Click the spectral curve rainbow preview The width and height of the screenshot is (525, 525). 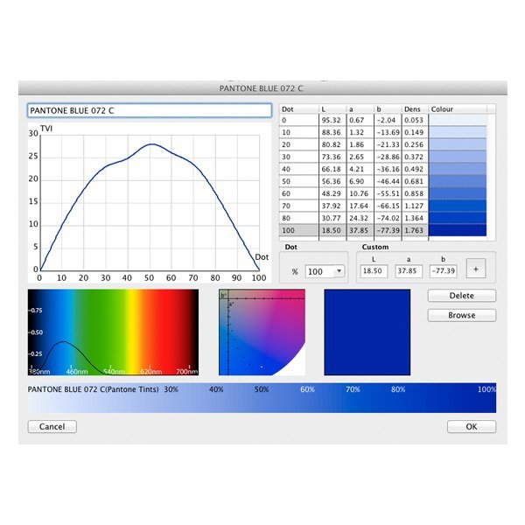coord(113,332)
